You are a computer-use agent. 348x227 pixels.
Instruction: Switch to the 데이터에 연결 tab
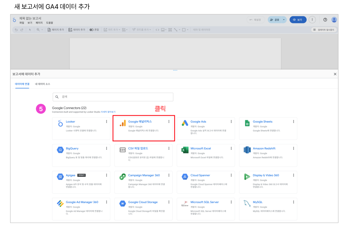click(x=22, y=84)
